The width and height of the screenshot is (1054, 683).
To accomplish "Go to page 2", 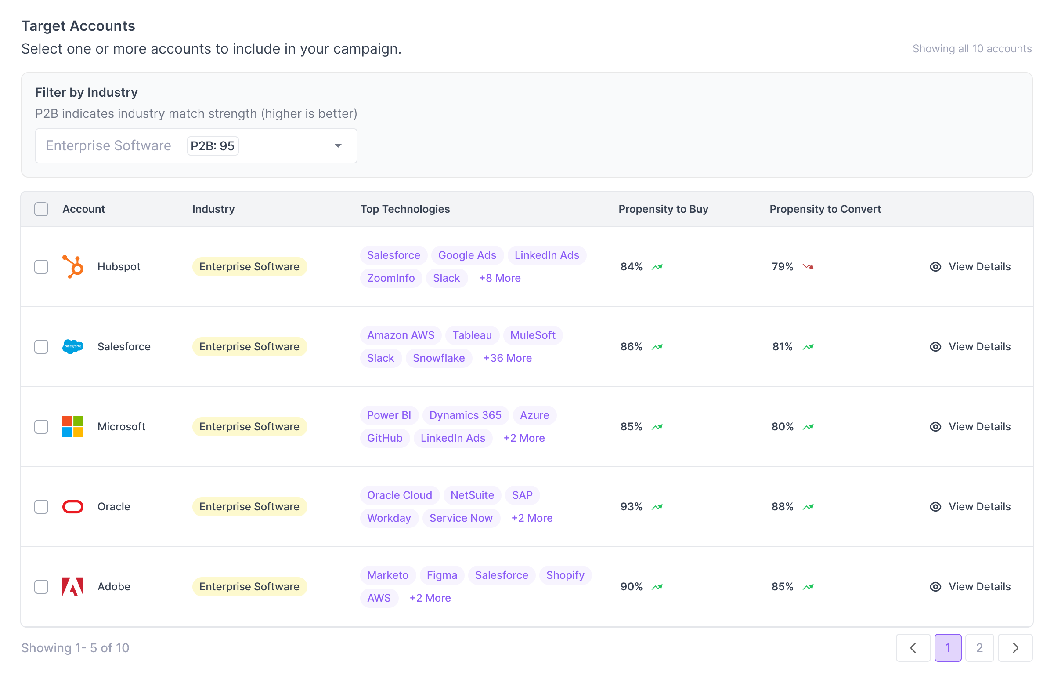I will pos(980,648).
